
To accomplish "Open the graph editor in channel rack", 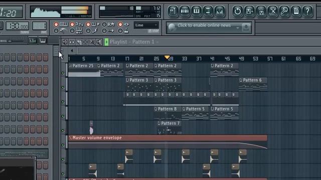I will coord(32,41).
